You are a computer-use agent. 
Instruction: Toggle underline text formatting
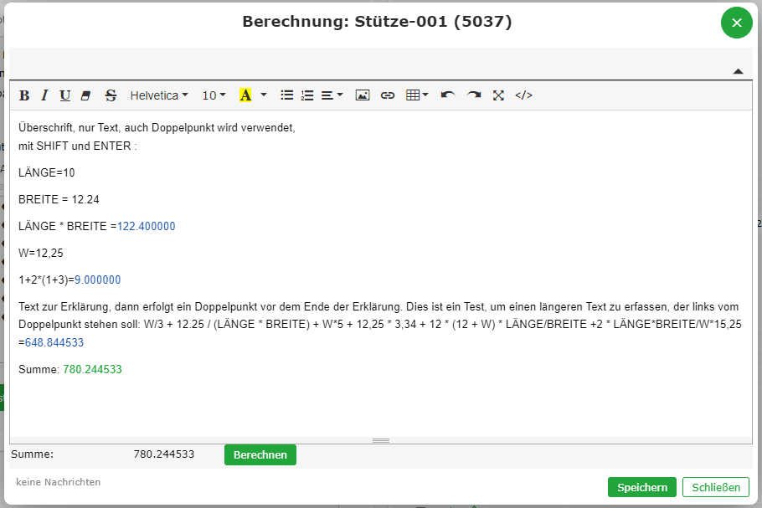(x=64, y=95)
